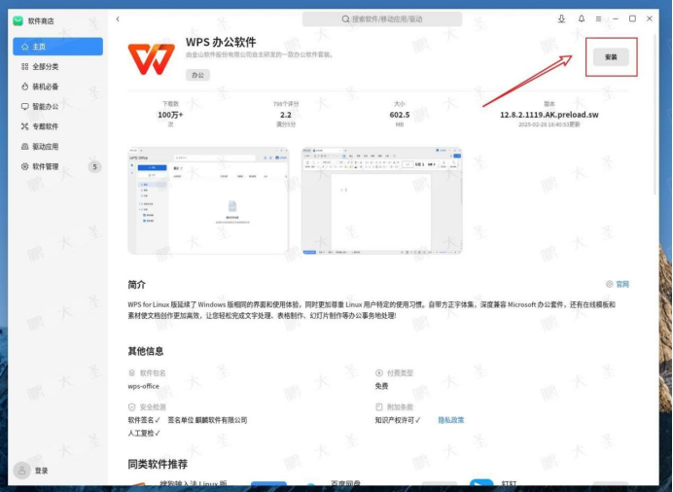Click the 附加条款 document icon
This screenshot has height=492, width=673.
379,406
